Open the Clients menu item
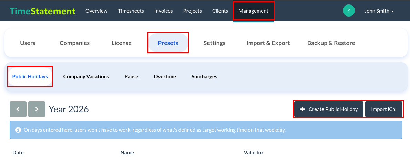 pyautogui.click(x=220, y=11)
